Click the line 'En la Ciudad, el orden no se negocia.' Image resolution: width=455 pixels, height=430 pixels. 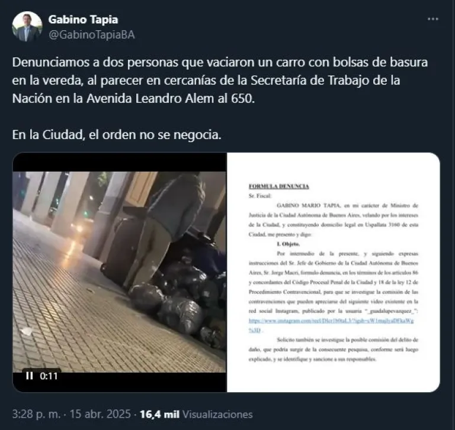coord(117,135)
